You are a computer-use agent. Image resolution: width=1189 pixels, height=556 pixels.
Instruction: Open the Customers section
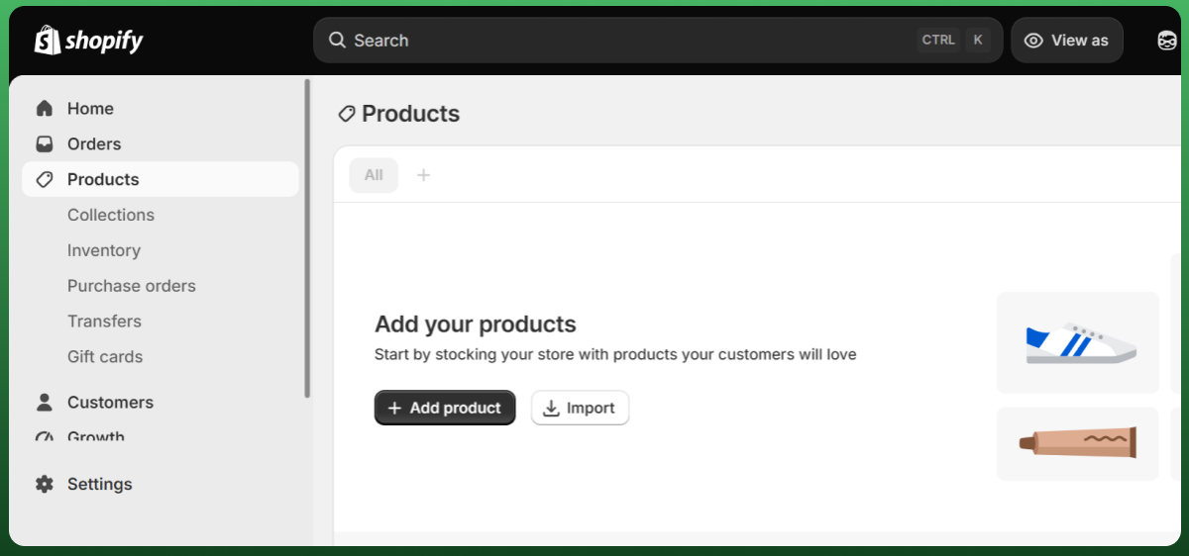pos(160,402)
